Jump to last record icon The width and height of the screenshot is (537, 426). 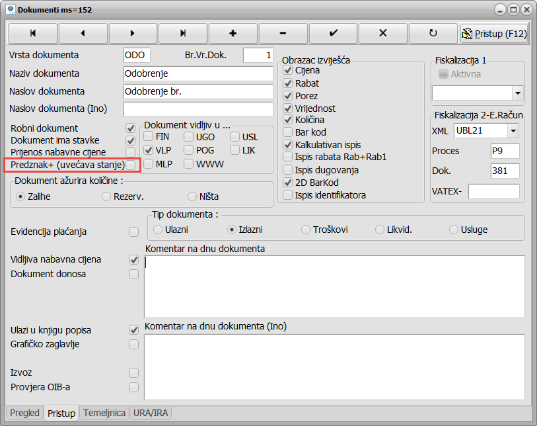(x=182, y=32)
